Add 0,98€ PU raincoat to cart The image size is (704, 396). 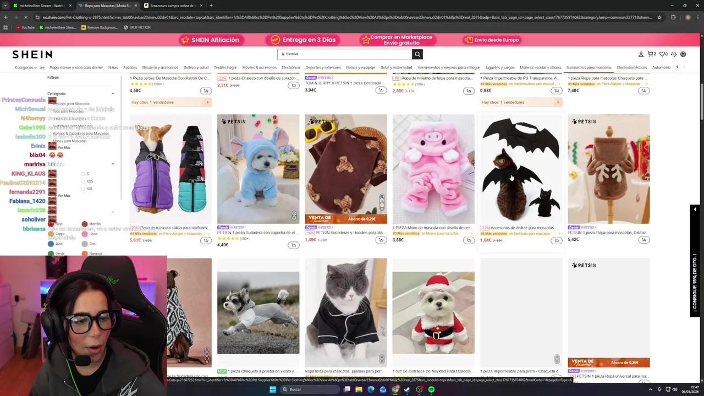(556, 91)
